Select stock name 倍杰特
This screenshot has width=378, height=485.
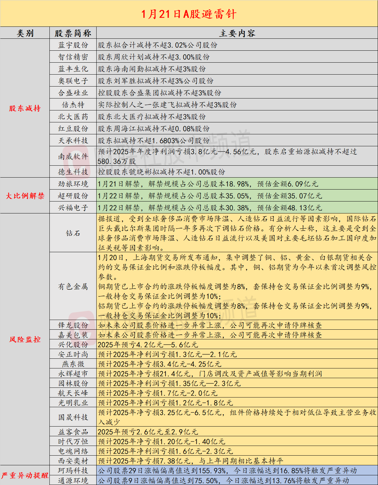coord(73,105)
